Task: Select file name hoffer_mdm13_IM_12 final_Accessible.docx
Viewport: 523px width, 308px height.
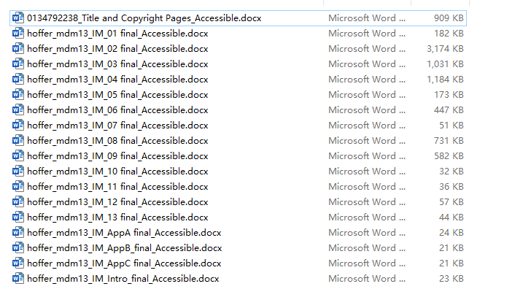Action: point(117,202)
